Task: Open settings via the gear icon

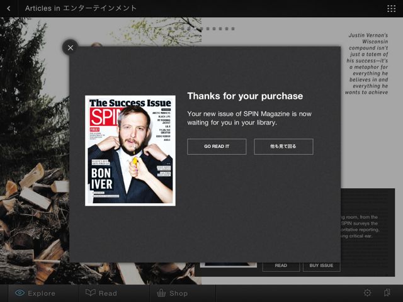Action: (x=368, y=292)
